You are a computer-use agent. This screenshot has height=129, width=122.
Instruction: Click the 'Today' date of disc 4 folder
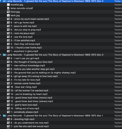click(x=118, y=1)
